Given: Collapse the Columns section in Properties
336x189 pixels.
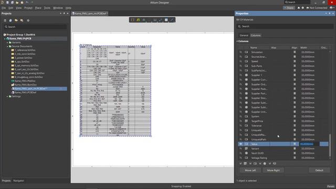Looking at the screenshot, I should pyautogui.click(x=237, y=41).
